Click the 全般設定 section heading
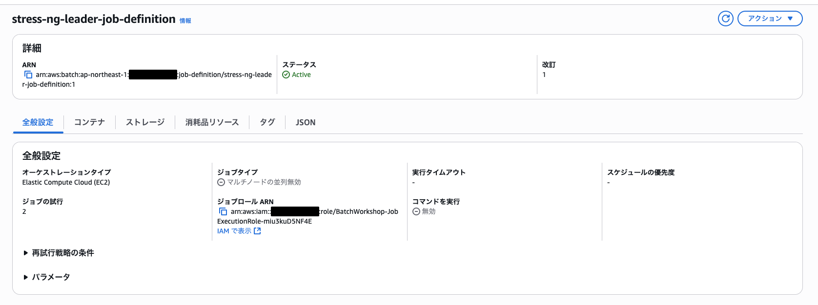 click(41, 156)
